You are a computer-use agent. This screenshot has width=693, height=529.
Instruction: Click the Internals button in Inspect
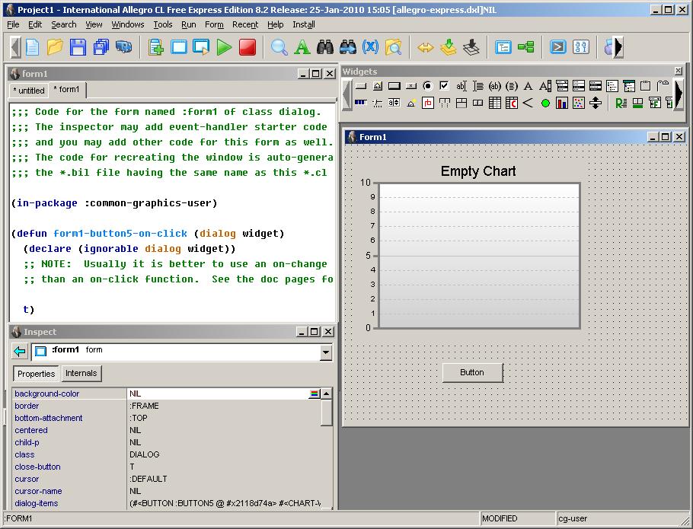click(81, 374)
